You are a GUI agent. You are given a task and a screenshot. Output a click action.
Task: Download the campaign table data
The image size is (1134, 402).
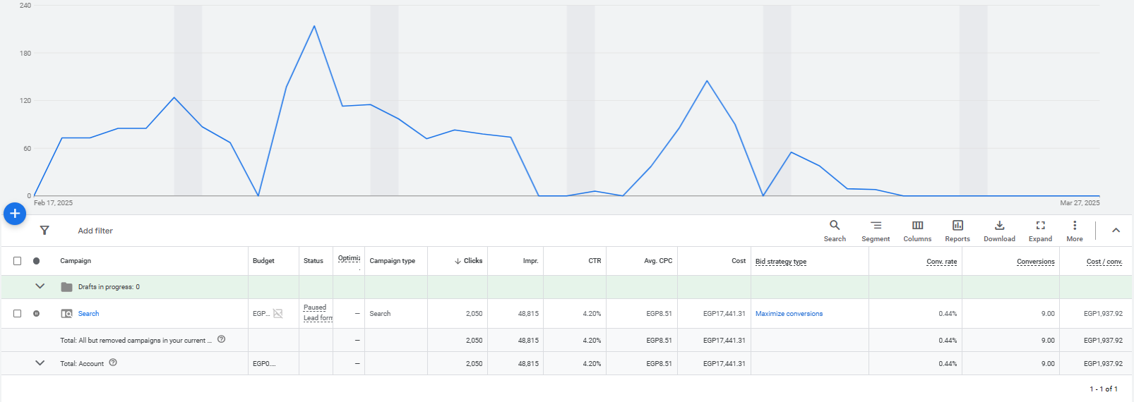pos(999,231)
